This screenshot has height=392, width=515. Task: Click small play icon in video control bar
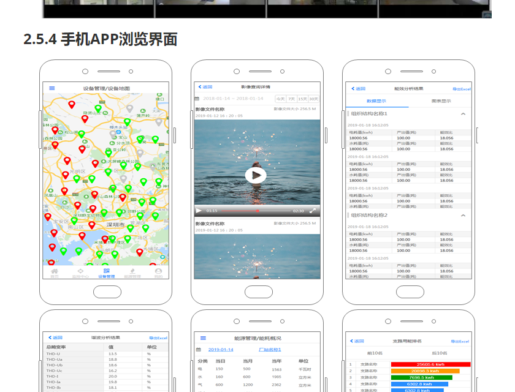(199, 211)
